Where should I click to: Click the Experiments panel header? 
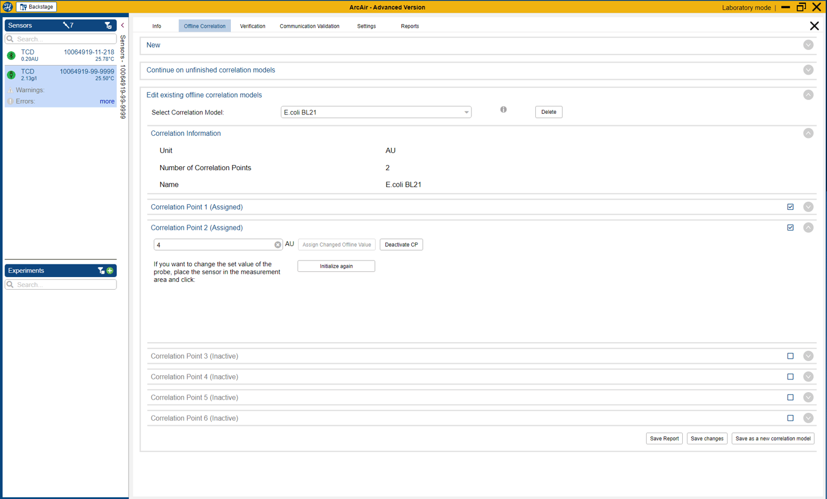pyautogui.click(x=61, y=270)
